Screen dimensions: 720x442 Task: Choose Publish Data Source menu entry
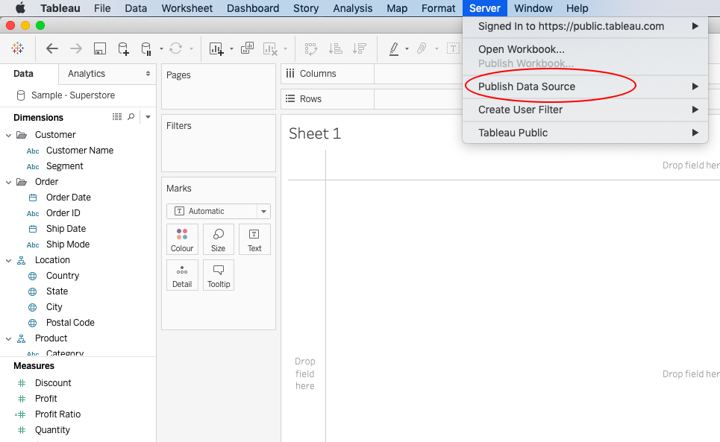coord(585,86)
